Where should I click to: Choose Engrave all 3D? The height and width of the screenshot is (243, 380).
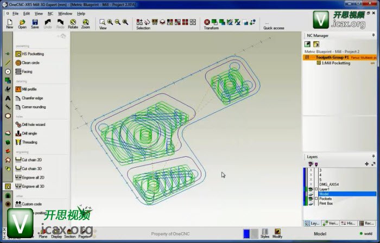[x=30, y=186]
